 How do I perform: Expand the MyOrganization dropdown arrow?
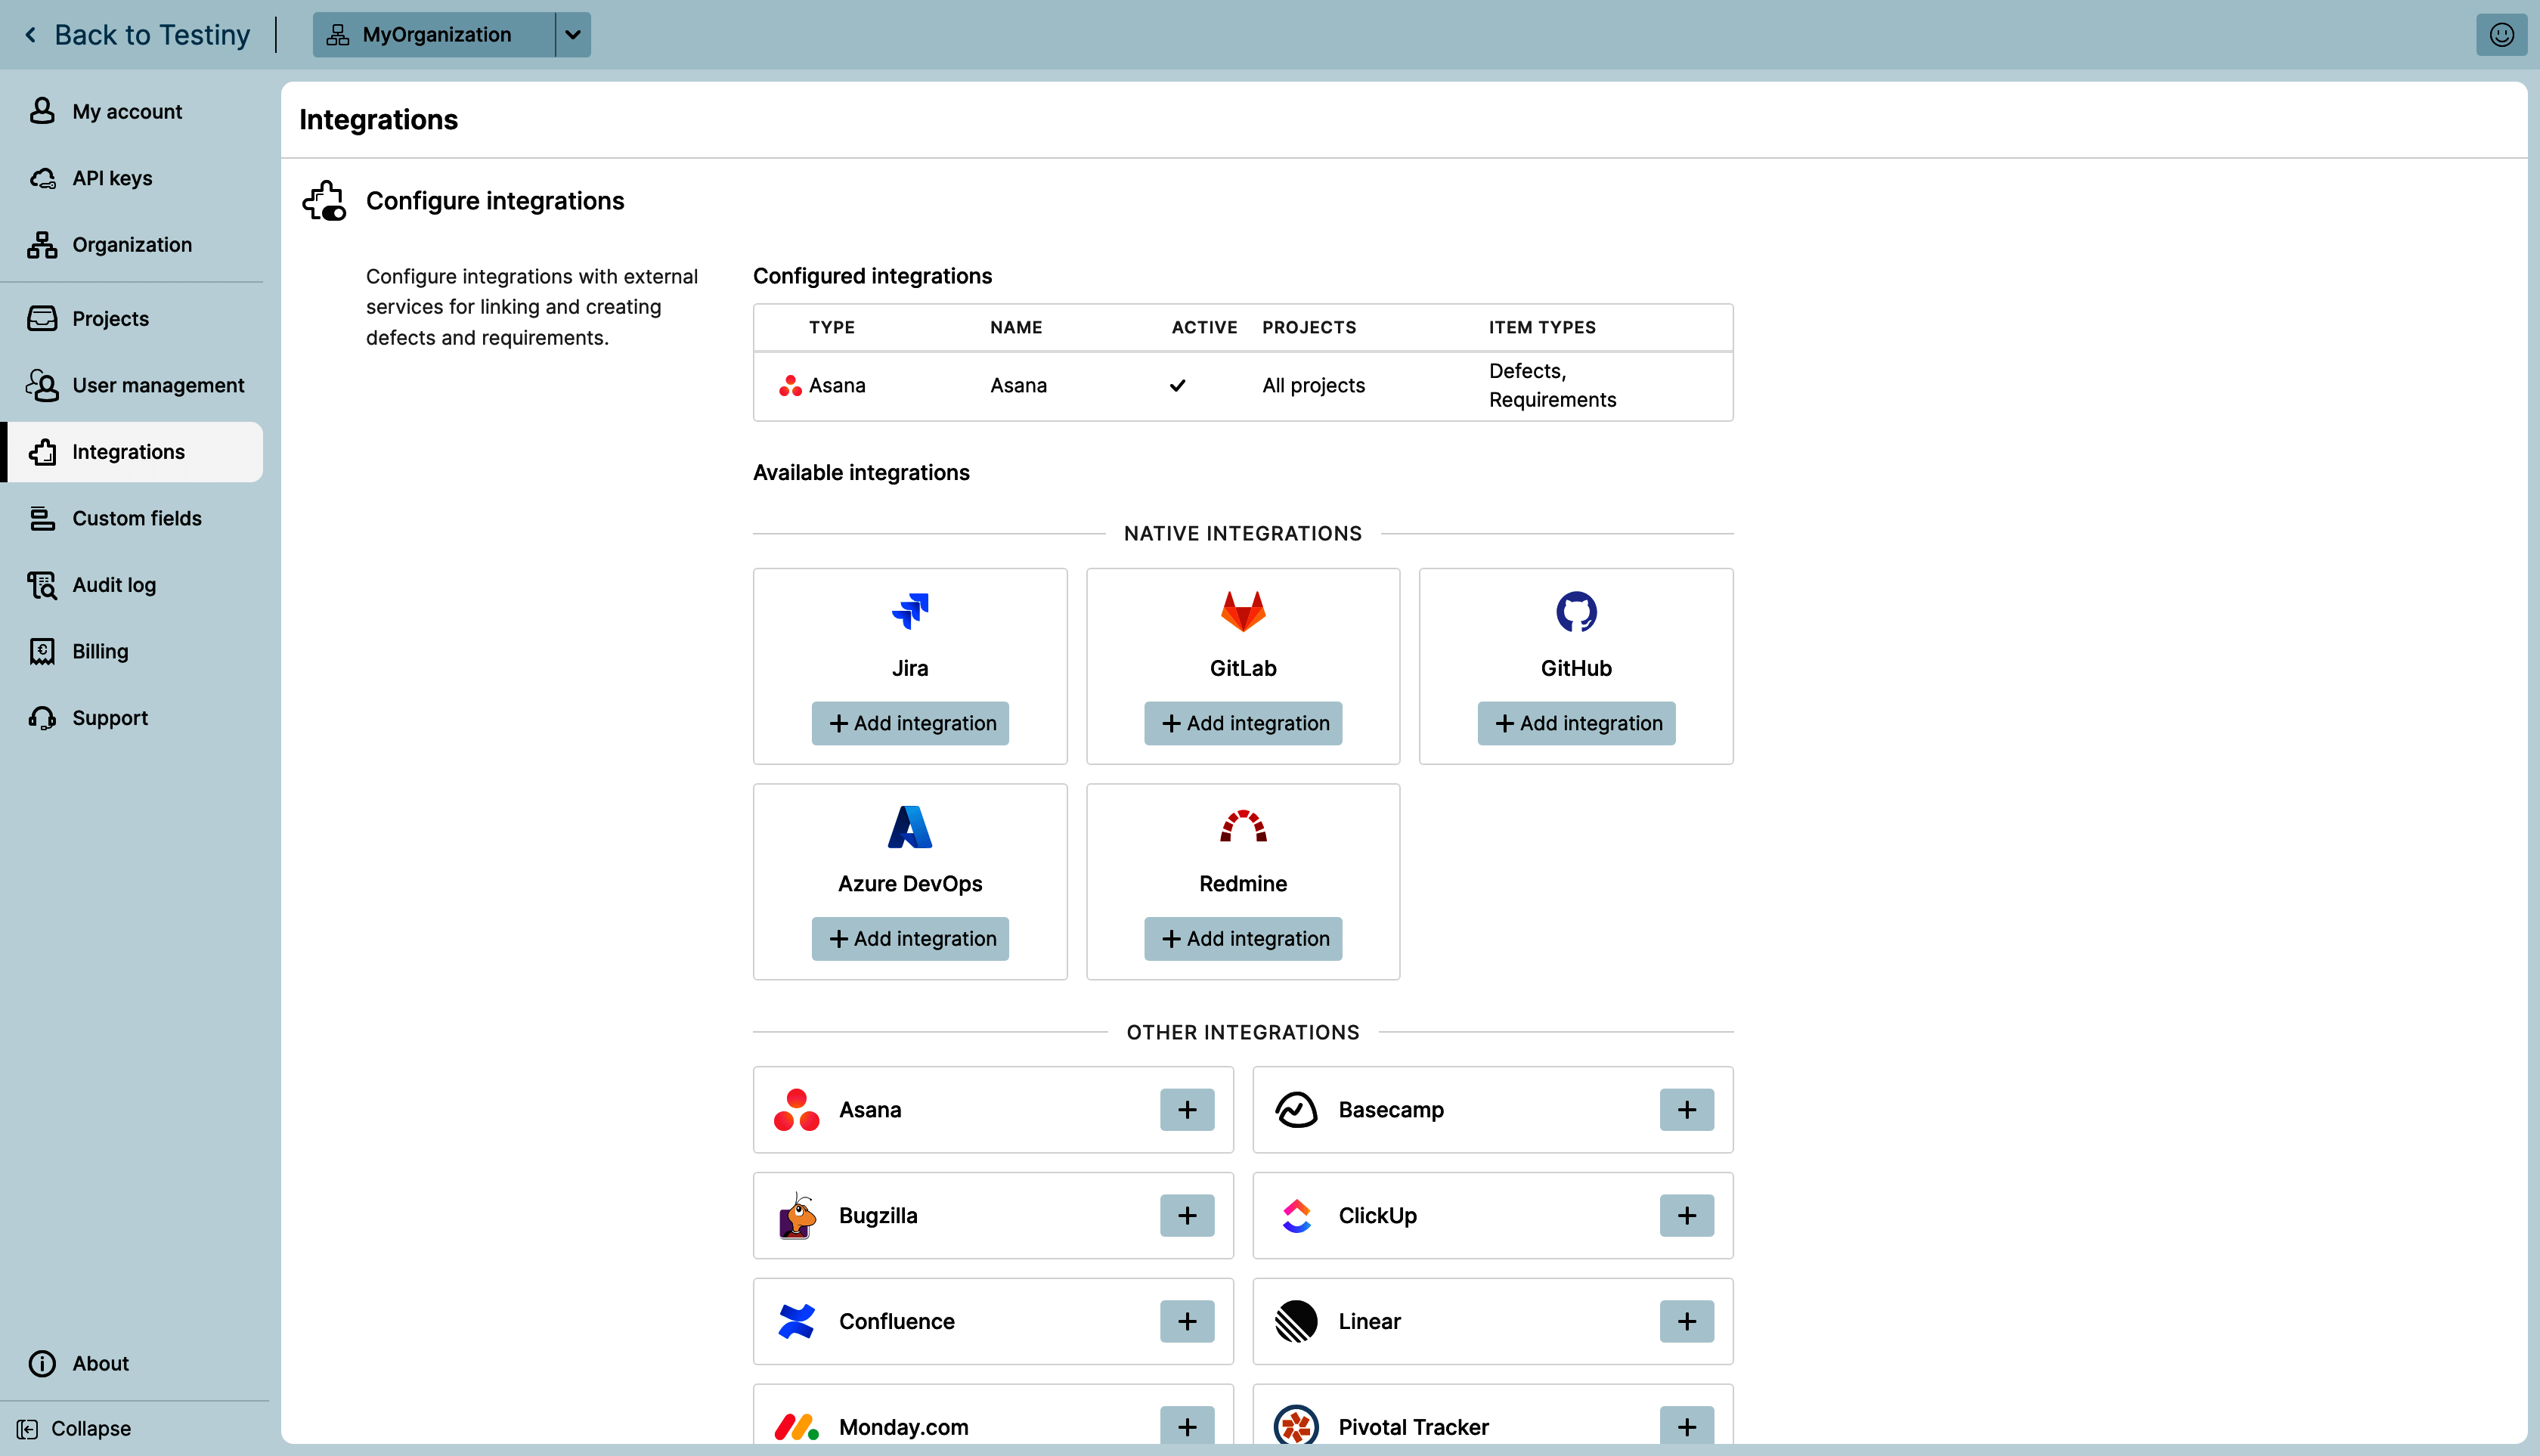pyautogui.click(x=573, y=35)
